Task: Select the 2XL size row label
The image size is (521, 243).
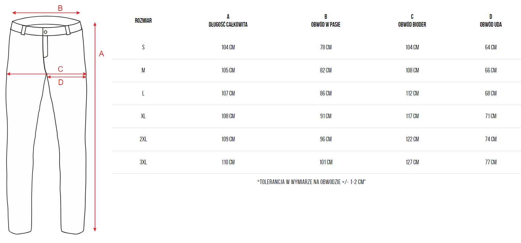Action: click(x=143, y=139)
